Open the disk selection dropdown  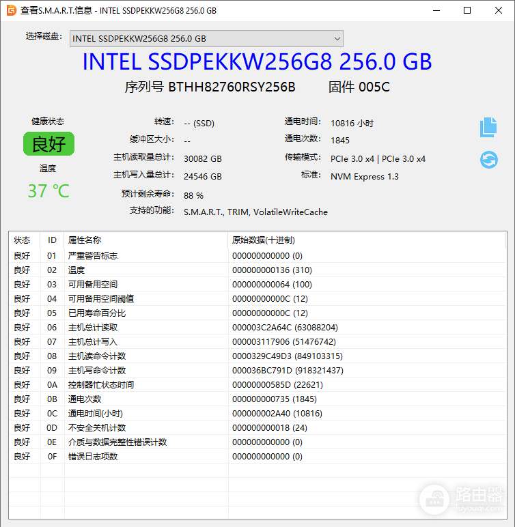tap(206, 39)
